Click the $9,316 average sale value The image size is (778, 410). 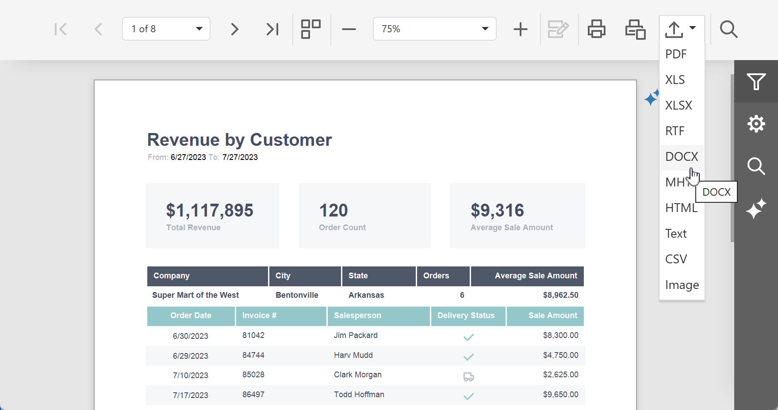[x=497, y=210]
